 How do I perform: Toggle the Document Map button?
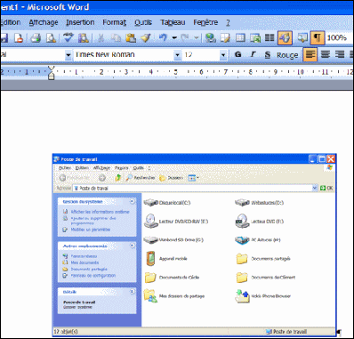[302, 38]
